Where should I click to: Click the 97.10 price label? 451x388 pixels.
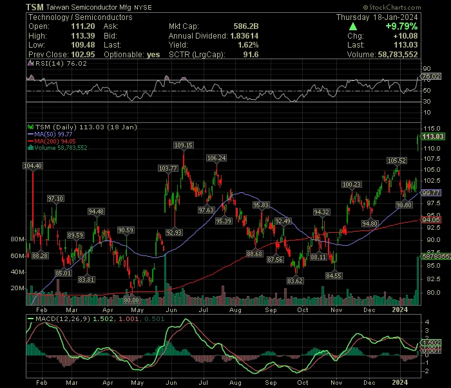pyautogui.click(x=55, y=198)
